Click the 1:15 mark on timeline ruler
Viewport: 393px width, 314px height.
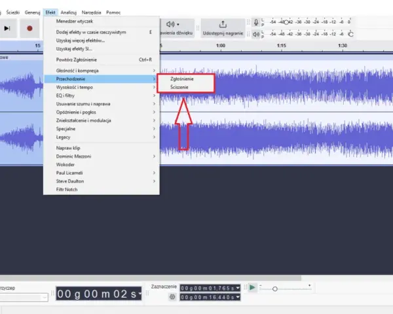point(282,46)
